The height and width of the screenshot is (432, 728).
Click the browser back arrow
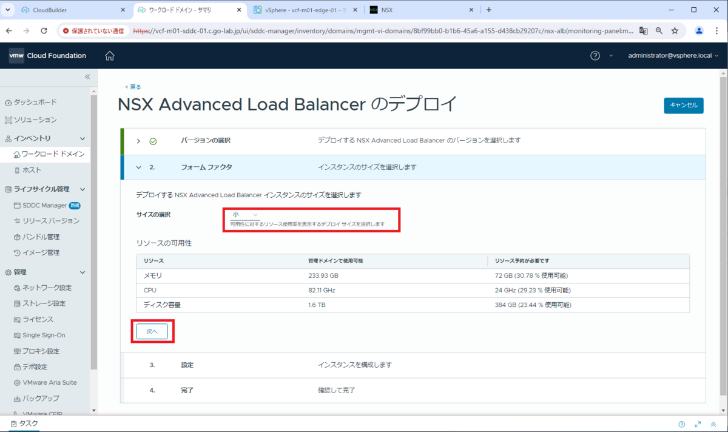point(10,31)
